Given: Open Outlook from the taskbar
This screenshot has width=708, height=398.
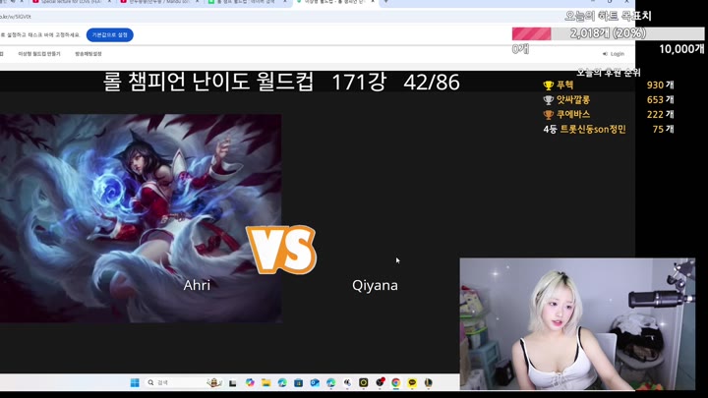Looking at the screenshot, I should (x=315, y=382).
